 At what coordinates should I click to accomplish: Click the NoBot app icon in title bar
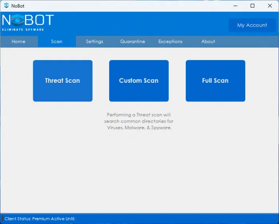click(x=6, y=6)
